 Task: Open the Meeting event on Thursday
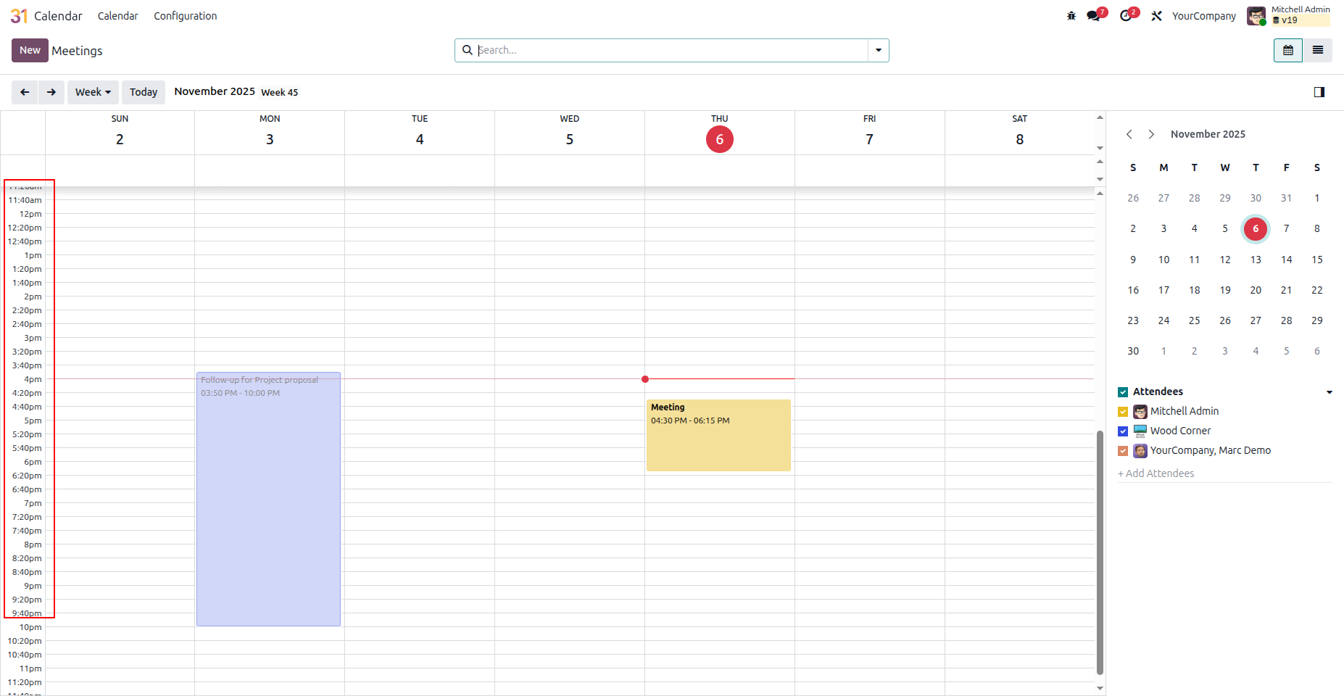pyautogui.click(x=718, y=435)
